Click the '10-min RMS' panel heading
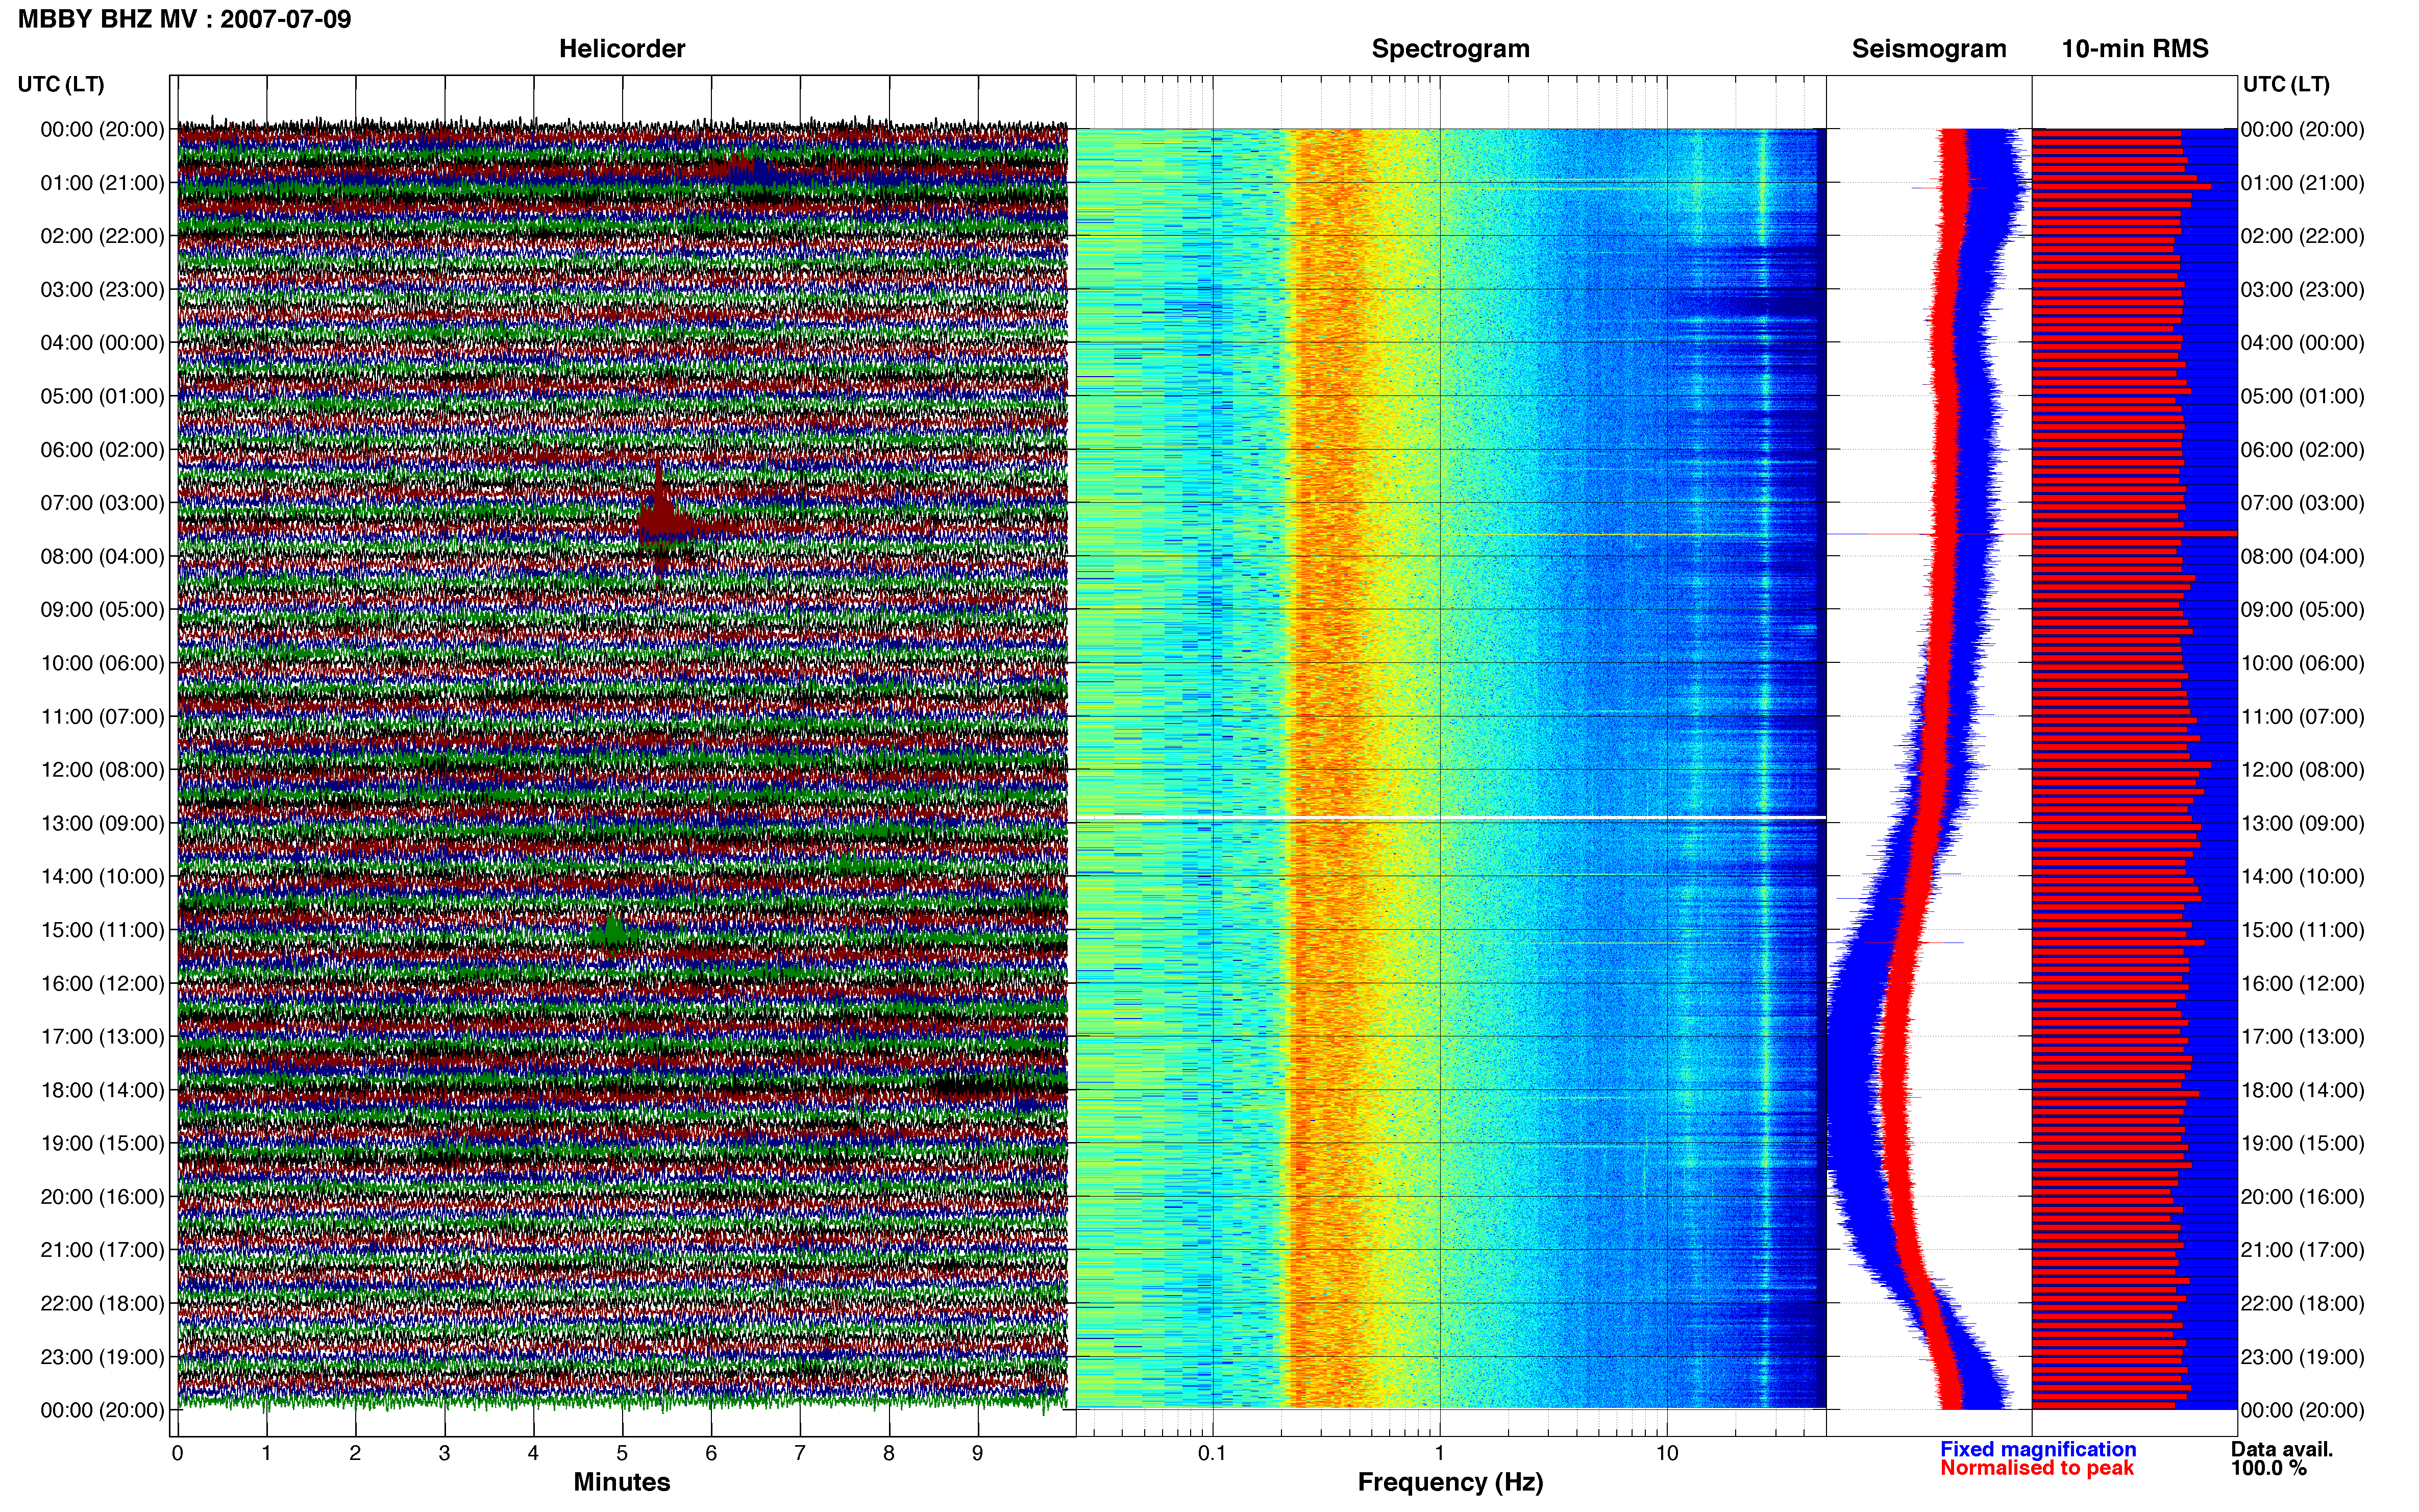2419x1512 pixels. click(x=2135, y=49)
